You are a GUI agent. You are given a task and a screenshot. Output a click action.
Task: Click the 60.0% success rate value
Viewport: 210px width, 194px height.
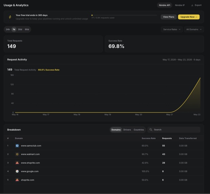coord(145,146)
